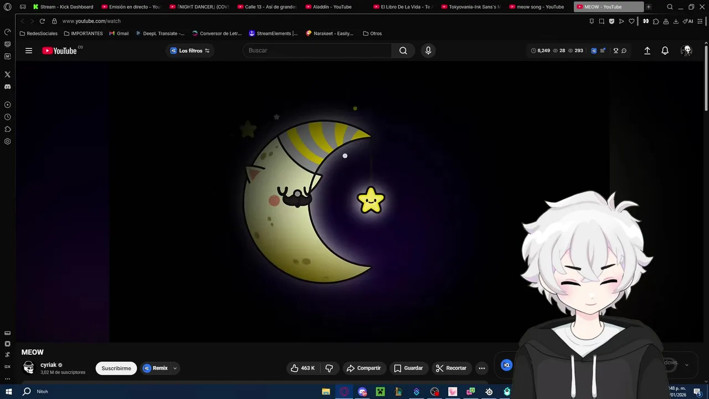The image size is (709, 399).
Task: Expand the Remix dropdown arrow
Action: tap(175, 368)
